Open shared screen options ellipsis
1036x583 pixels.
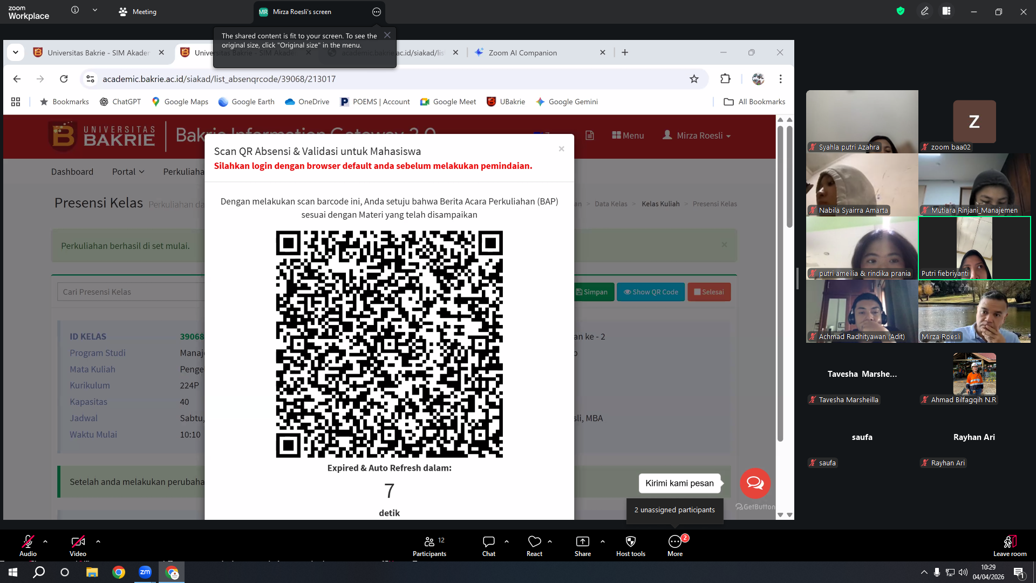tap(377, 12)
